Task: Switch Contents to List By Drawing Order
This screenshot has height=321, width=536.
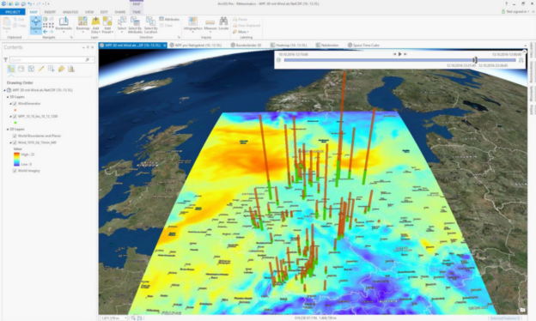Action: (x=11, y=69)
